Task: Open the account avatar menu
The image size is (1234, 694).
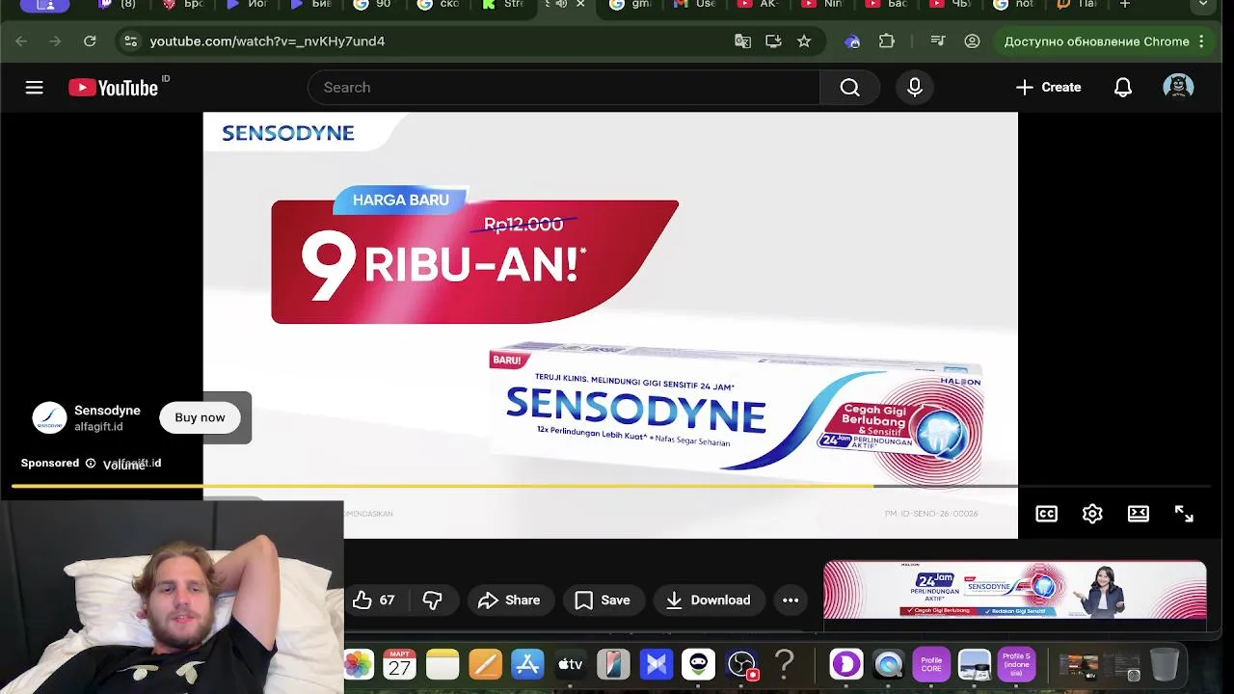Action: [1178, 87]
